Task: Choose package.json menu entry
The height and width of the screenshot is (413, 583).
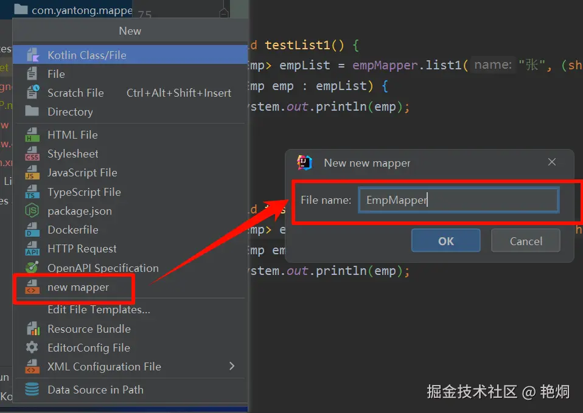Action: point(130,211)
